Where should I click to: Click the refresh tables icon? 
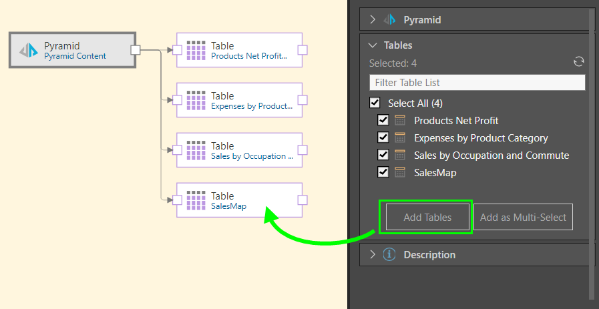[578, 62]
